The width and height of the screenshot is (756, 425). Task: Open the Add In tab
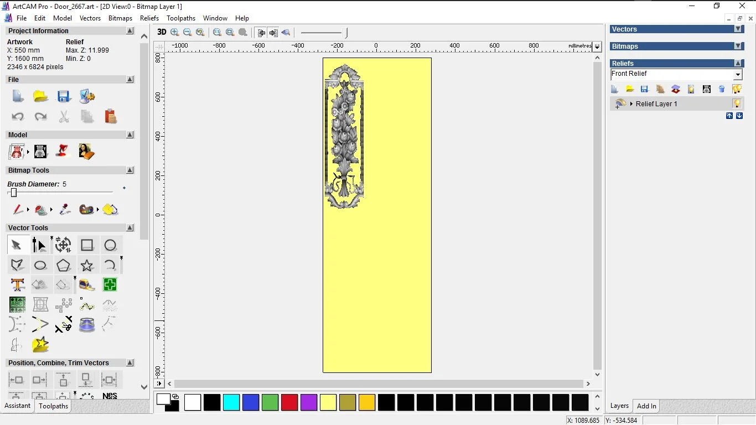(x=646, y=406)
